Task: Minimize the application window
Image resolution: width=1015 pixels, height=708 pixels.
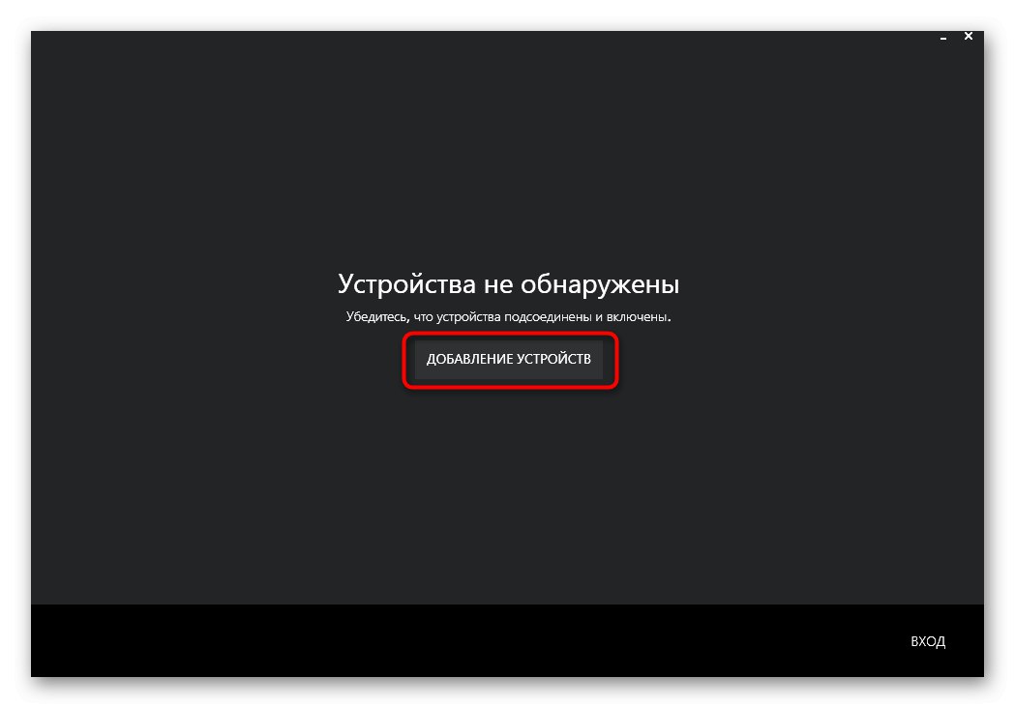Action: tap(943, 37)
